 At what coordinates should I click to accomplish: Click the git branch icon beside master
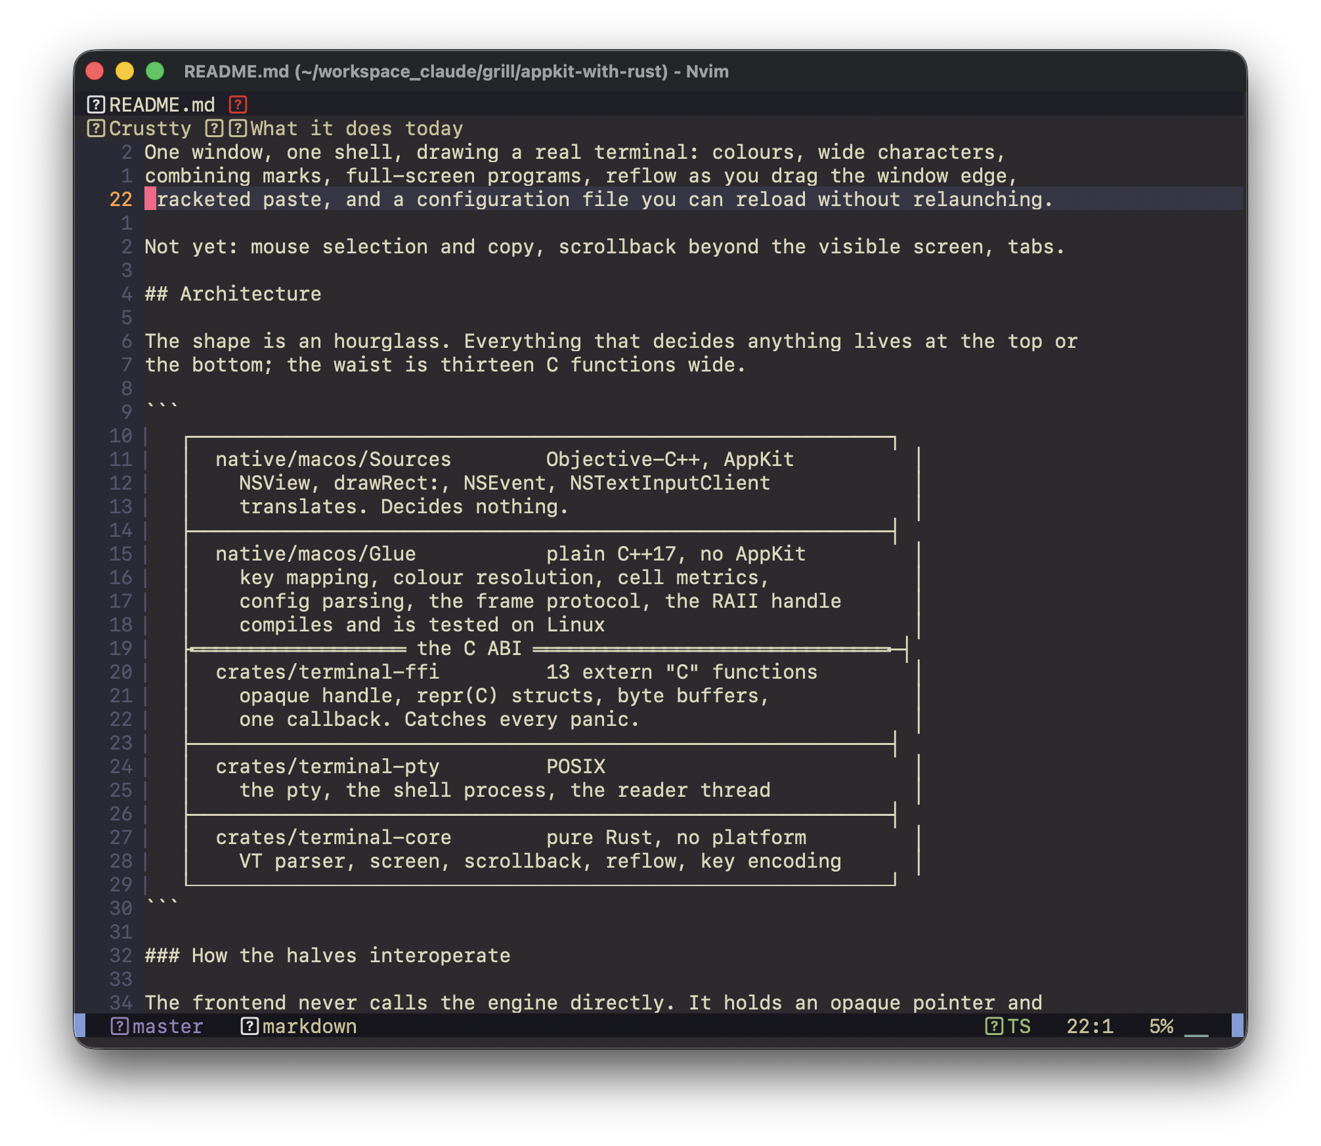click(x=119, y=1026)
